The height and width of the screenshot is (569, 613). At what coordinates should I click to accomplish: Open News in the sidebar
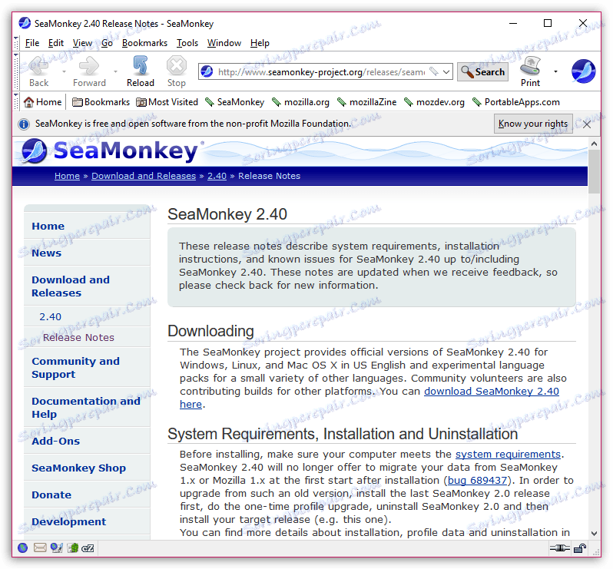[47, 253]
